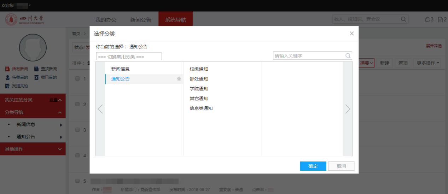Click the 置顶 button
Image resolution: width=448 pixels, height=194 pixels.
tap(403, 63)
